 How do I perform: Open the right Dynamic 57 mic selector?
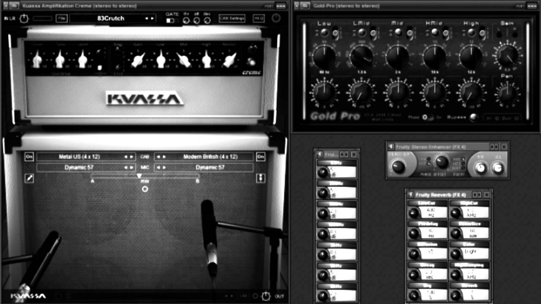click(204, 168)
